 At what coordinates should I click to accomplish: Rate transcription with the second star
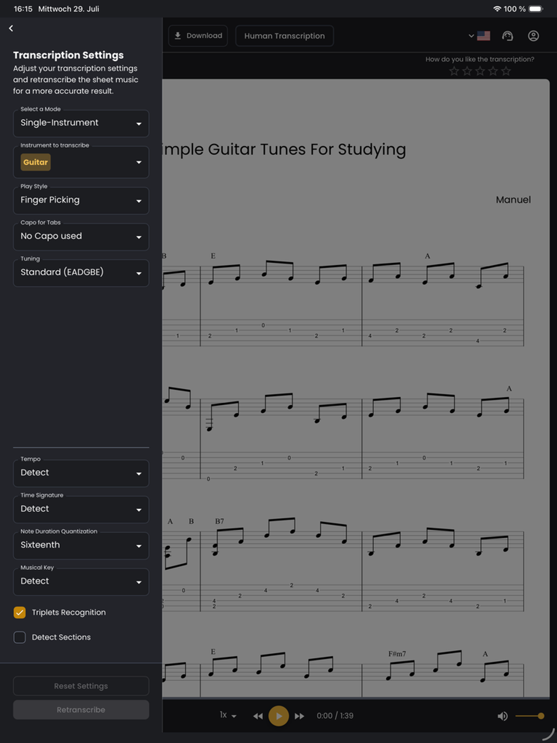pyautogui.click(x=467, y=71)
